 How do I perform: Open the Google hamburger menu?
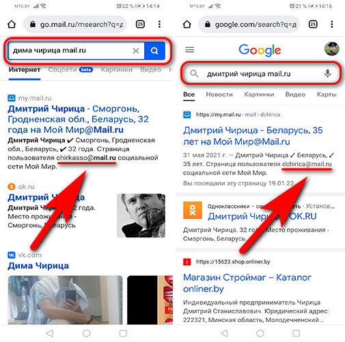pyautogui.click(x=189, y=49)
